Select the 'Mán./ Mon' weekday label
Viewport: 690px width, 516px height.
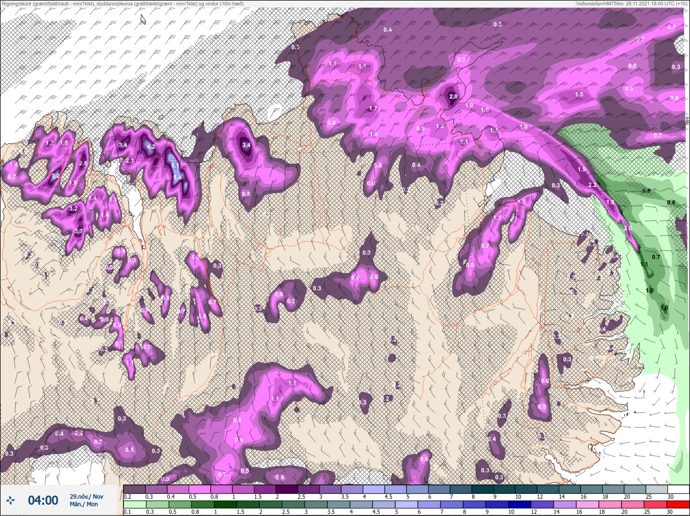coord(84,504)
